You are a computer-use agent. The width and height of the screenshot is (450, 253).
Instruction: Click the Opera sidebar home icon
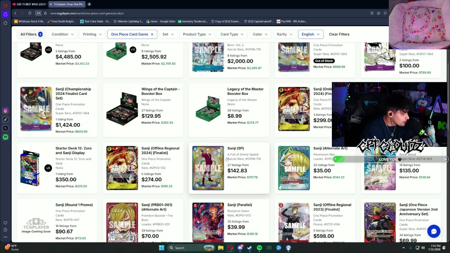point(5,14)
